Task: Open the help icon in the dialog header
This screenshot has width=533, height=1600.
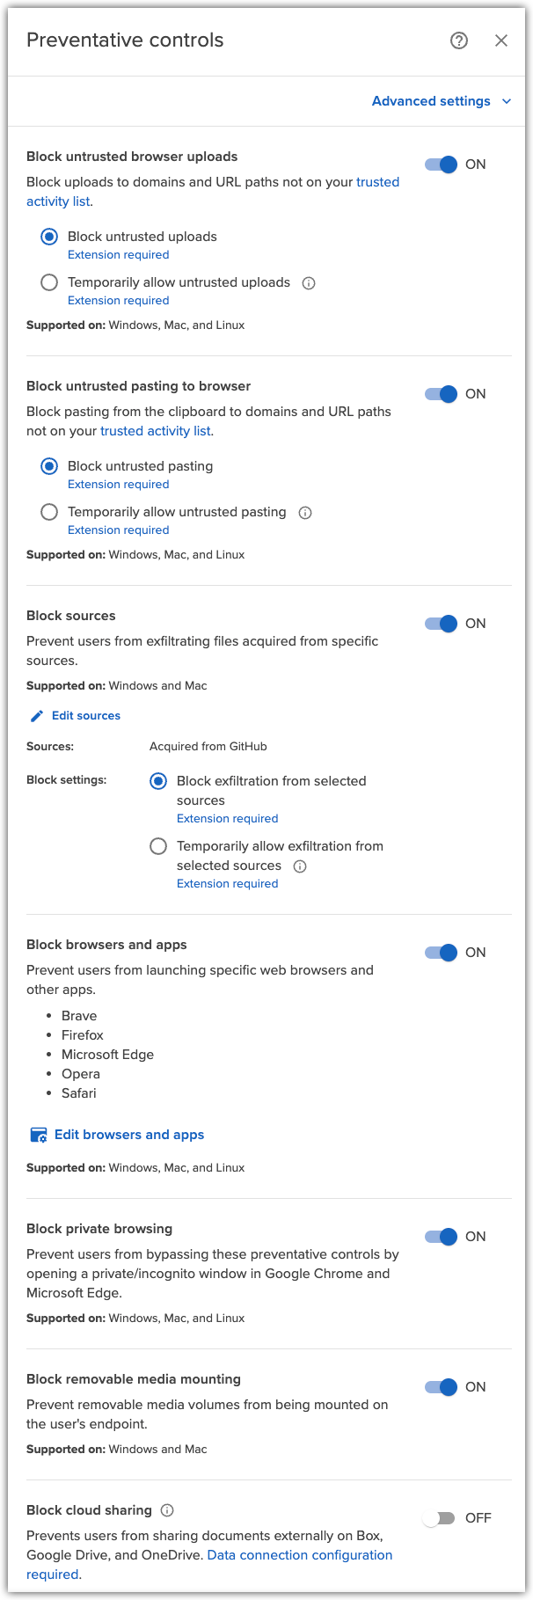Action: [458, 40]
